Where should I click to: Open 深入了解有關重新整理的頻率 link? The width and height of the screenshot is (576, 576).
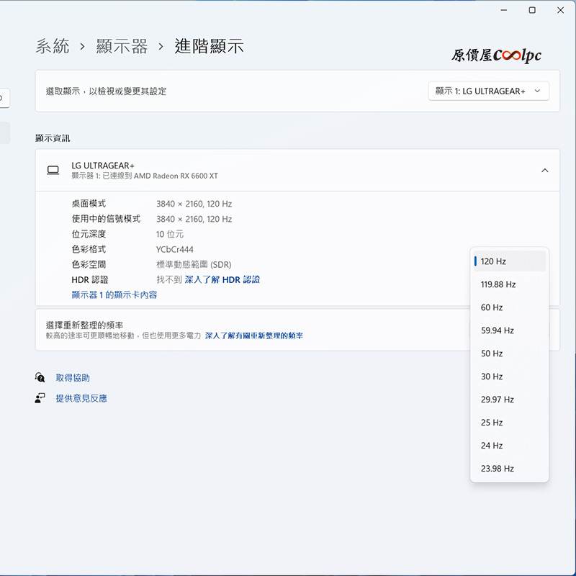[x=254, y=336]
